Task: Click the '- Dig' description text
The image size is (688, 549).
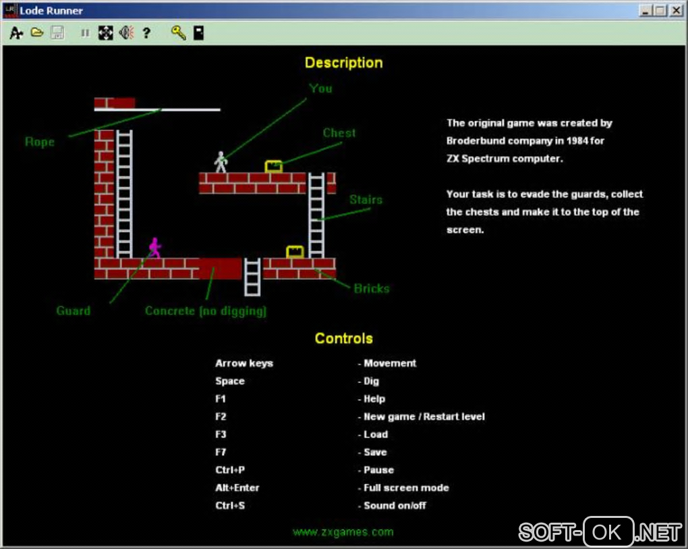Action: tap(368, 382)
